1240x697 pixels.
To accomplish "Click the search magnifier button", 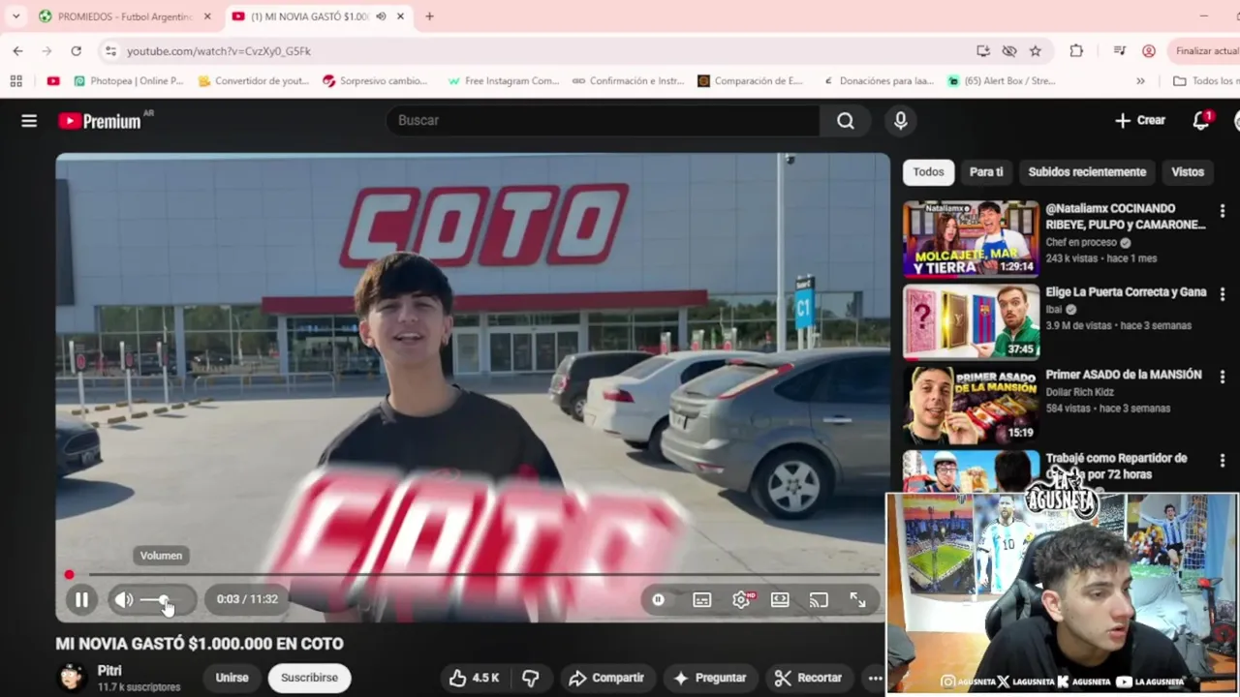I will 846,120.
